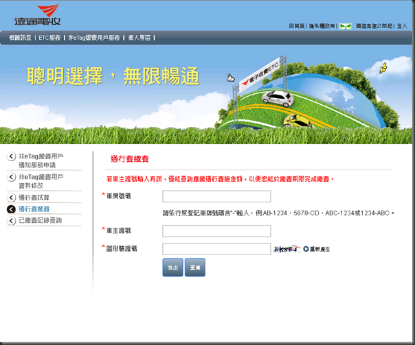Reset form with 重填 button

tap(195, 267)
